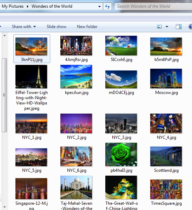Click the NYC_1.jpg file name
This screenshot has width=192, height=210.
32,137
